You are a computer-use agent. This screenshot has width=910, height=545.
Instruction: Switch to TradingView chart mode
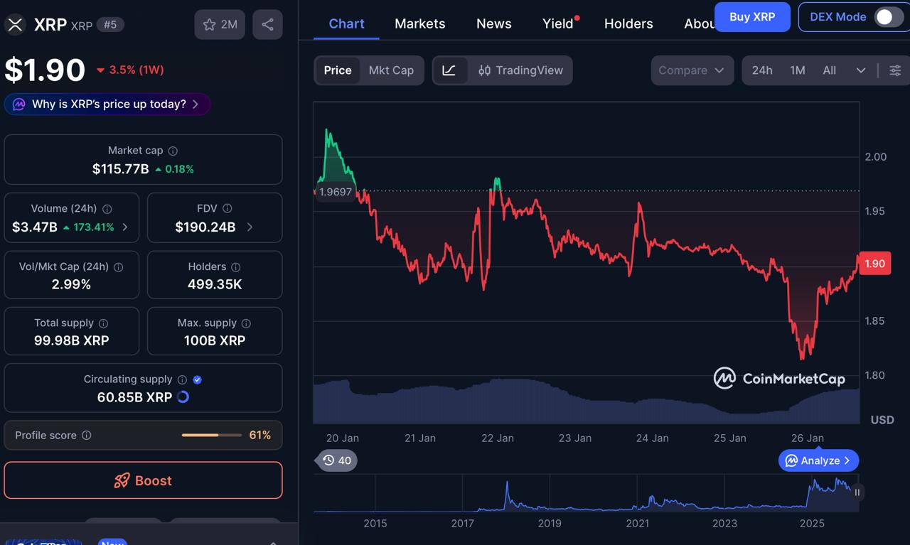[x=521, y=70]
